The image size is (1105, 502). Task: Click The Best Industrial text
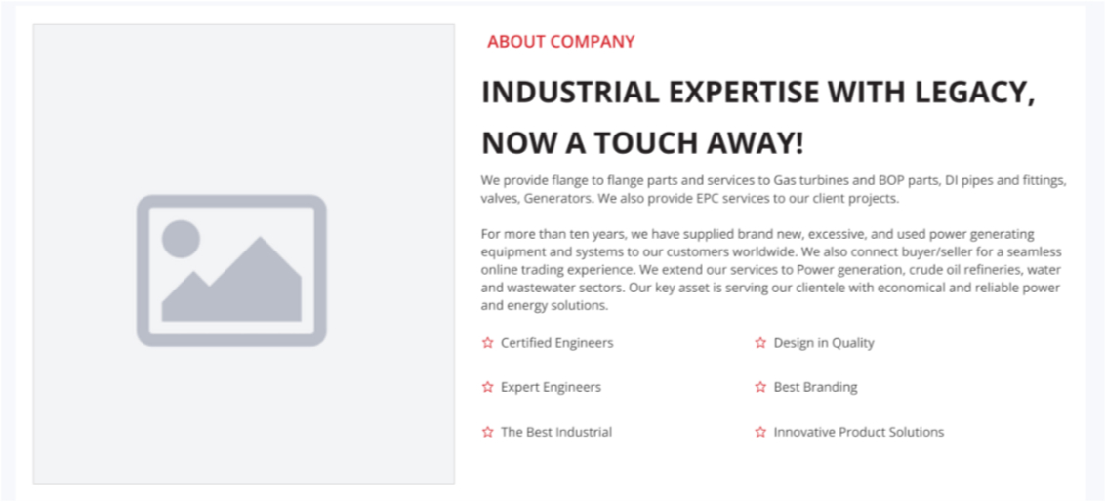click(556, 432)
